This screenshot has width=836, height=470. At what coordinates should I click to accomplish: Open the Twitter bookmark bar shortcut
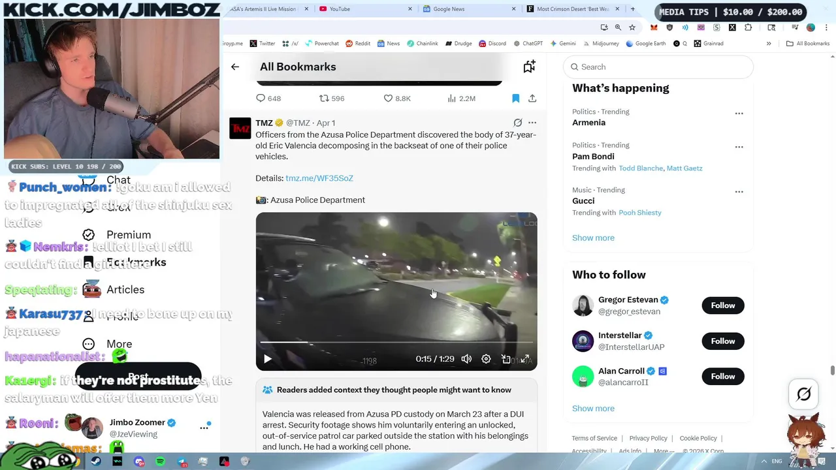click(x=263, y=44)
